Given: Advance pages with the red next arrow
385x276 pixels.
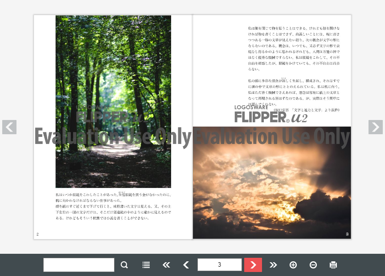Looking at the screenshot, I should click(x=253, y=264).
